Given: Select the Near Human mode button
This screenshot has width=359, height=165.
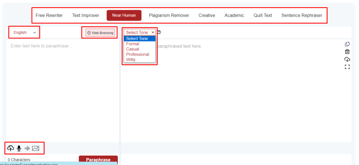Looking at the screenshot, I should pyautogui.click(x=124, y=15).
